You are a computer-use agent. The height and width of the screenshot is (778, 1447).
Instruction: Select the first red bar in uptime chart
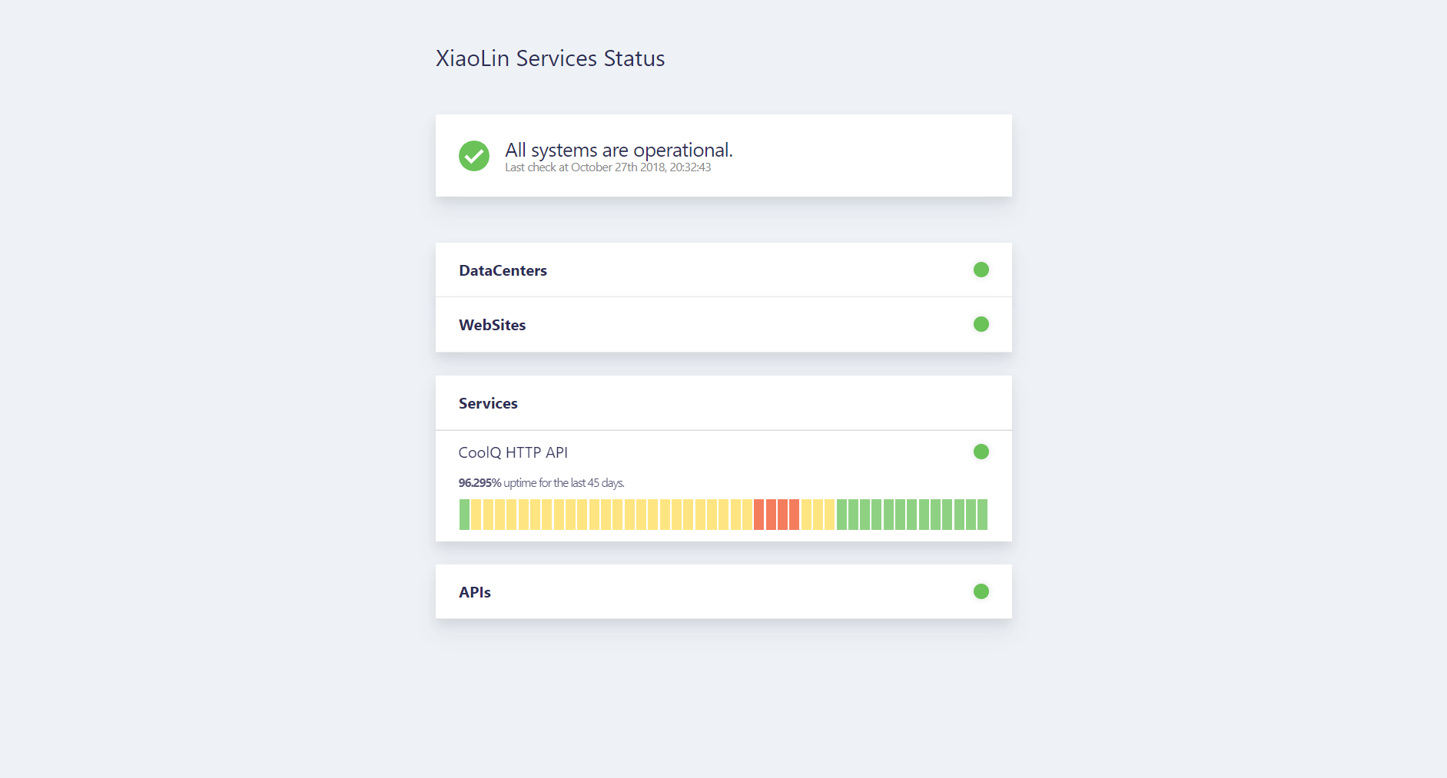click(758, 515)
